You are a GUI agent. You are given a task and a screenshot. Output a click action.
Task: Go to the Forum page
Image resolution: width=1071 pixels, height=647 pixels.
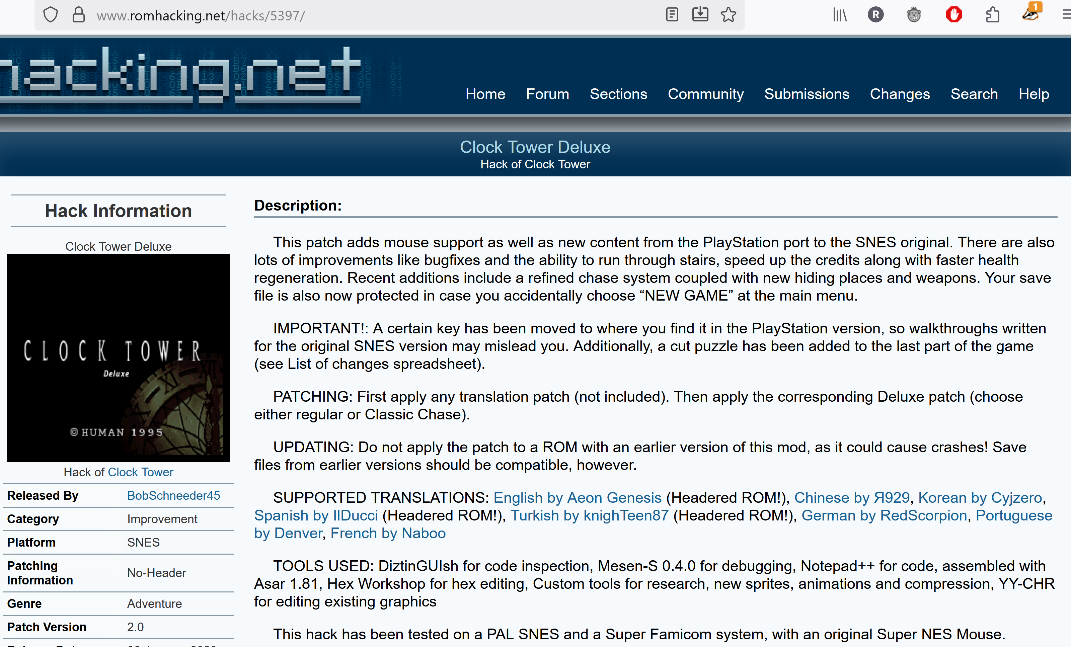click(547, 94)
